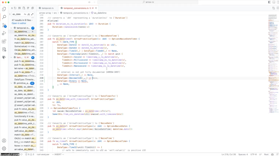The width and height of the screenshot is (279, 156).
Task: Click line number 219 in gutter
Action: pyautogui.click(x=41, y=78)
